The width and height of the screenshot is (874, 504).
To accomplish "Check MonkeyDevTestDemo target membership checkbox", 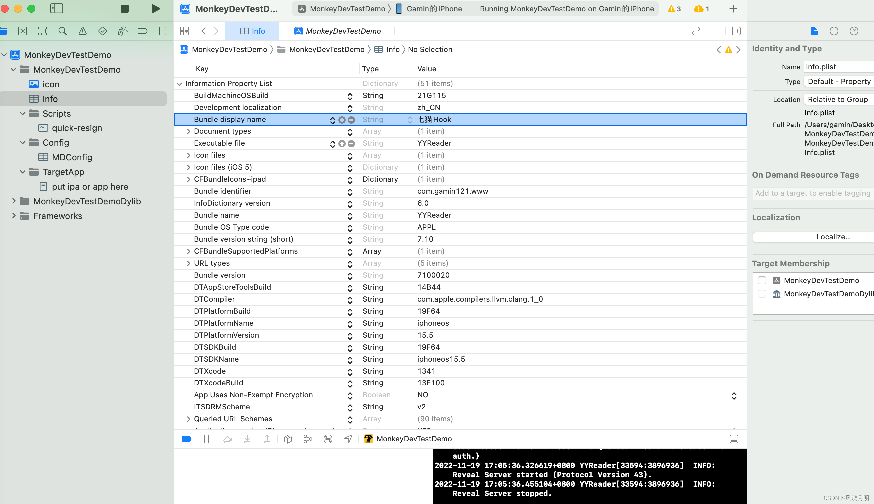I will (762, 280).
